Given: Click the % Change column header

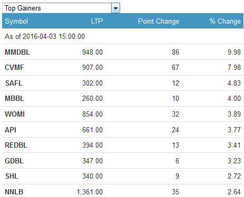Looking at the screenshot, I should pos(225,22).
